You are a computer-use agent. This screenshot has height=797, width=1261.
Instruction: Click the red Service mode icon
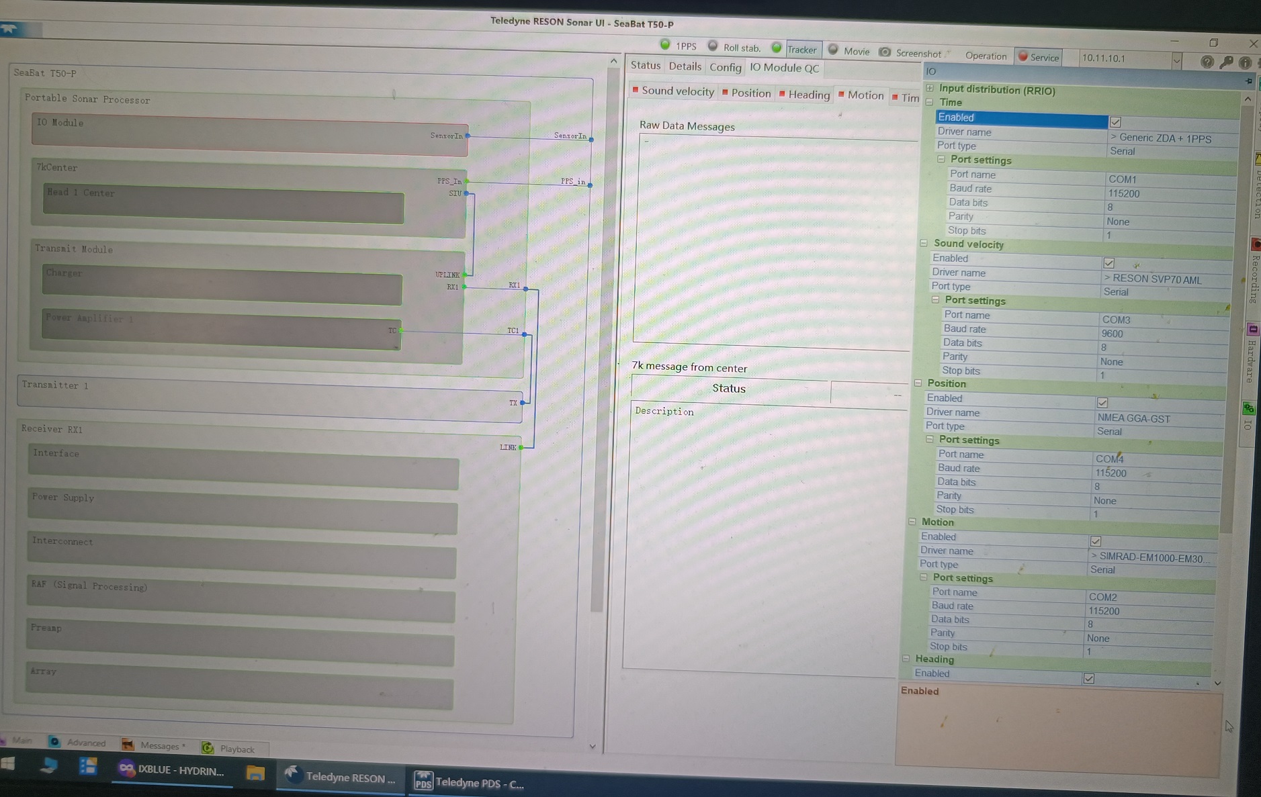pos(1023,56)
